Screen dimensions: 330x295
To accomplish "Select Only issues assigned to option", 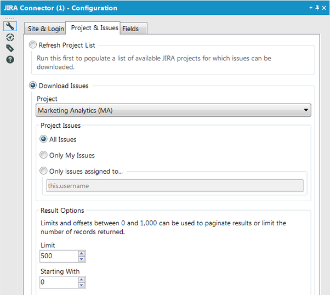I will coord(44,171).
